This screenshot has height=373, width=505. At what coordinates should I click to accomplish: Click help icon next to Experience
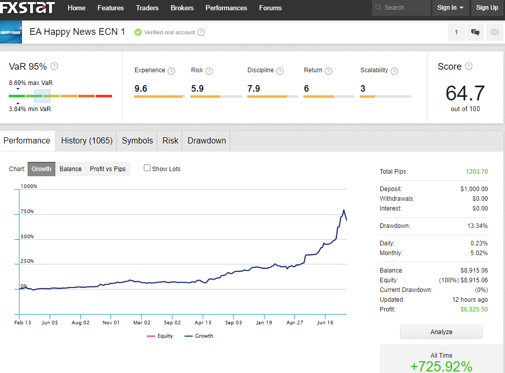click(x=171, y=71)
